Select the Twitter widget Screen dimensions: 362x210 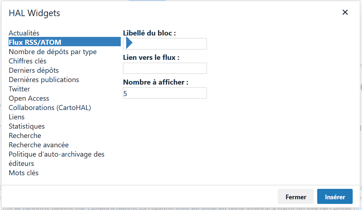[19, 89]
